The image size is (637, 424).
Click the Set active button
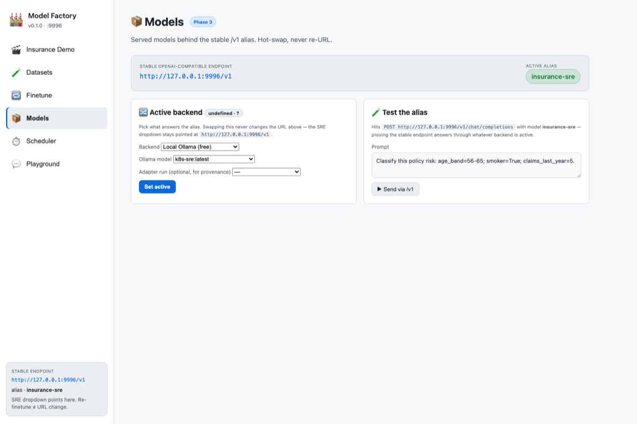(157, 187)
